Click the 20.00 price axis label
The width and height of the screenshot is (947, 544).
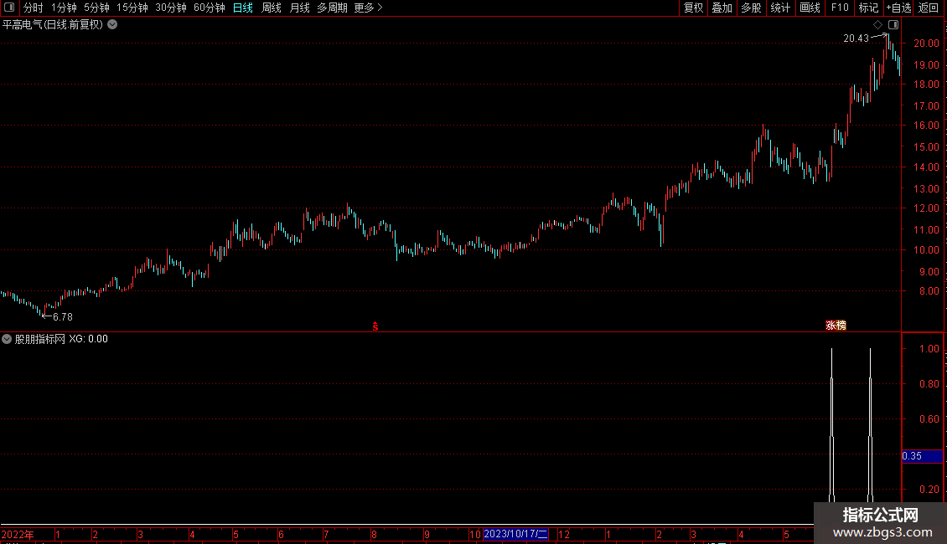(x=926, y=44)
